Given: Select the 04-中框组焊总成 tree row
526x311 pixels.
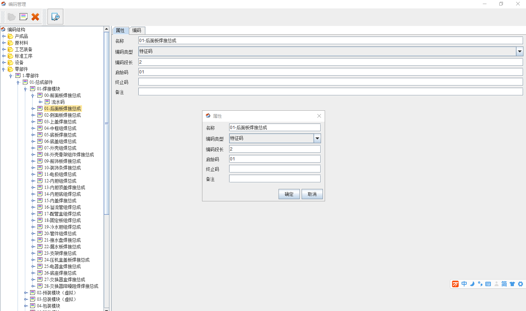Looking at the screenshot, I should (60, 128).
